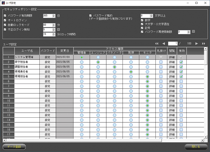This screenshot has height=152, width=210.
Task: Enable 札掛け checkbox for row 9
Action: point(161,96)
